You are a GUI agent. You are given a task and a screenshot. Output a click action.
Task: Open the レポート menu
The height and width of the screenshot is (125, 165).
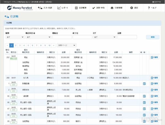pyautogui.click(x=63, y=8)
